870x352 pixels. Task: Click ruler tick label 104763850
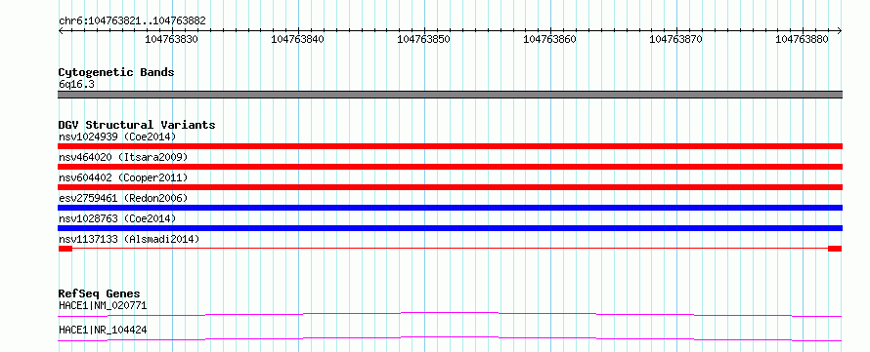pos(424,39)
